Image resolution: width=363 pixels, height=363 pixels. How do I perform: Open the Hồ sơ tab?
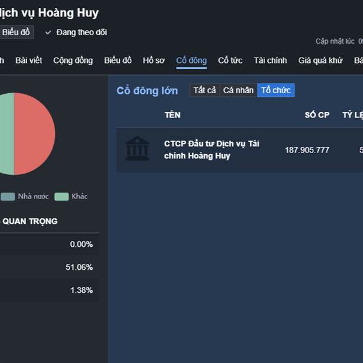tap(154, 60)
